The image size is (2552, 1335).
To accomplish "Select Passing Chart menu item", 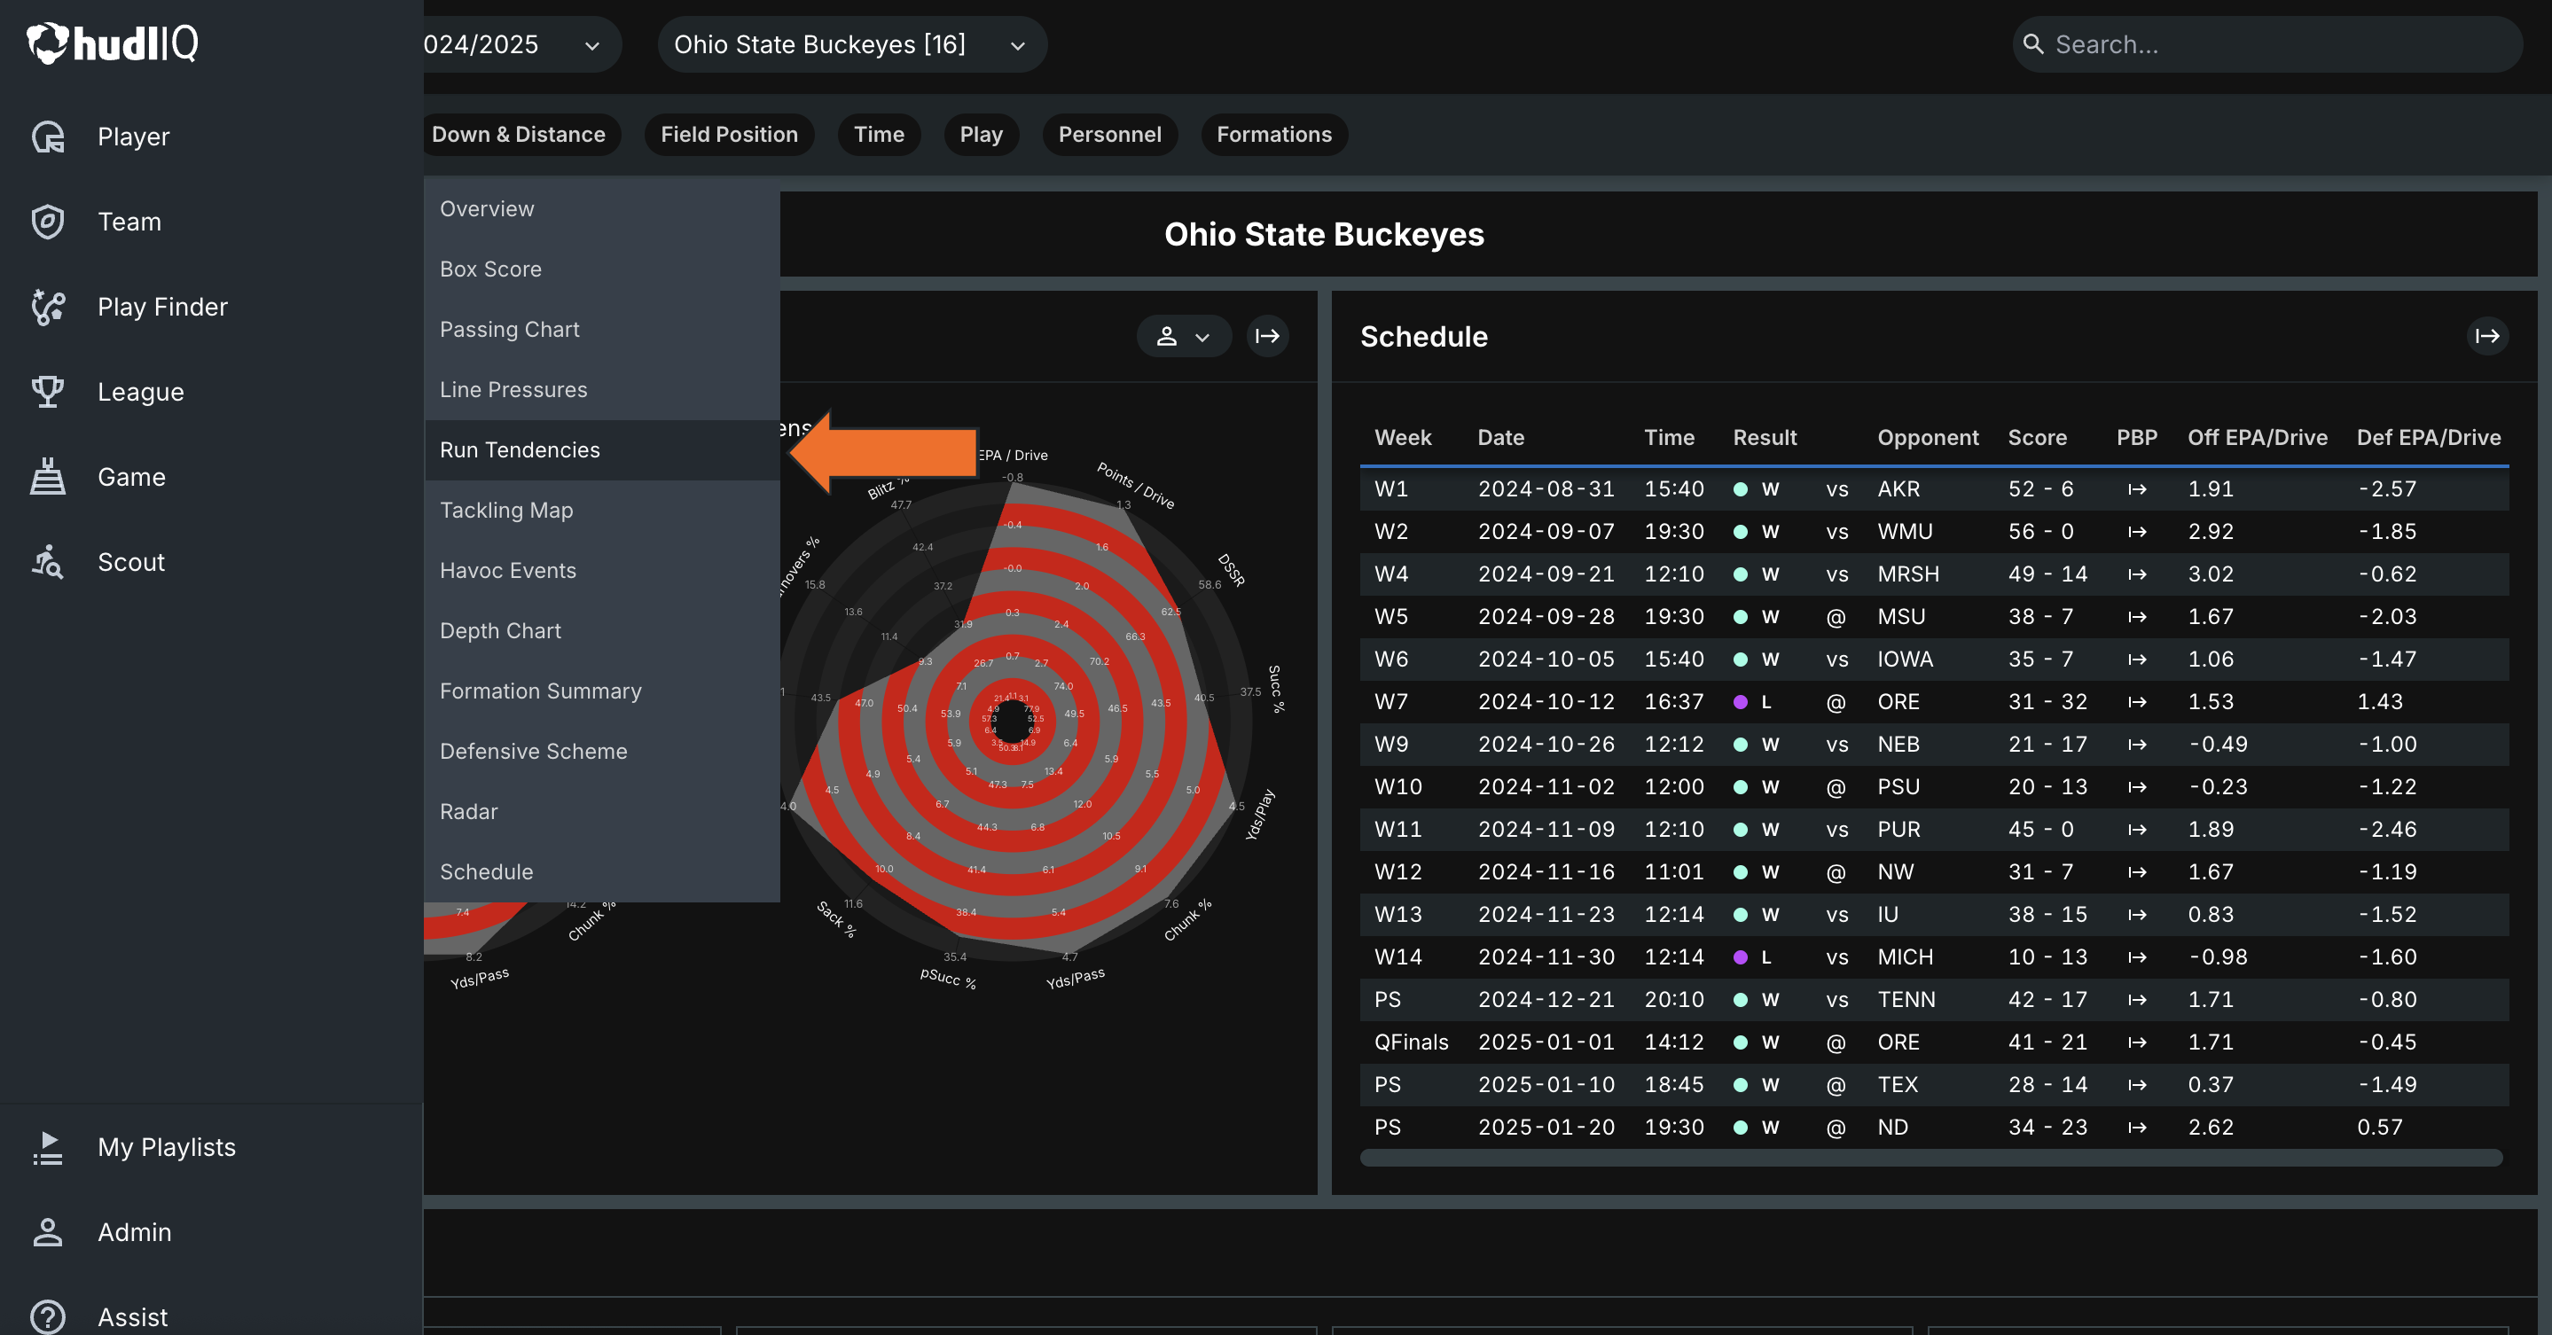I will click(602, 330).
